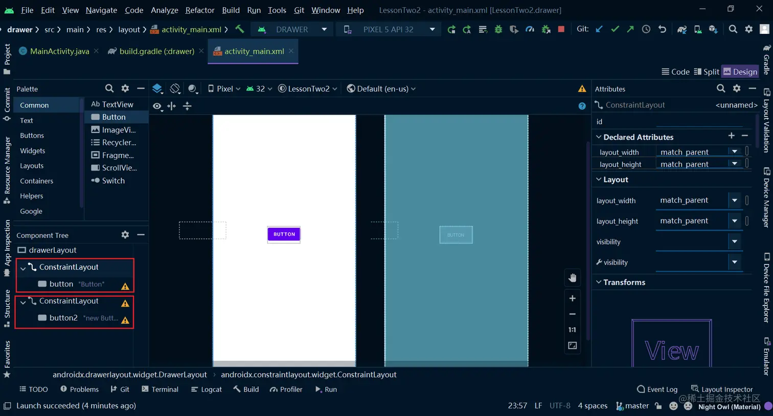773x416 pixels.
Task: Select the pan hand tool
Action: pyautogui.click(x=573, y=278)
